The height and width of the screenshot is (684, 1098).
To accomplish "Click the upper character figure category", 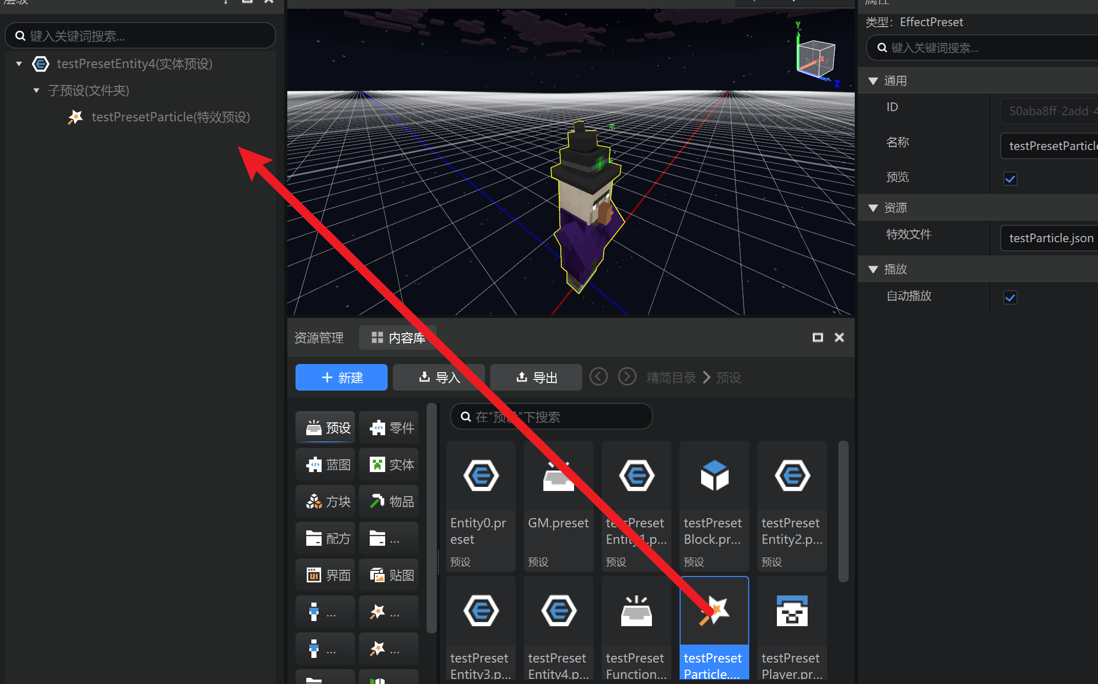I will [325, 612].
